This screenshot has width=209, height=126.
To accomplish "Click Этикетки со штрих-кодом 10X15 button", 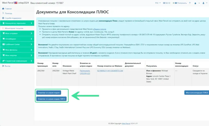I will point(51,99).
